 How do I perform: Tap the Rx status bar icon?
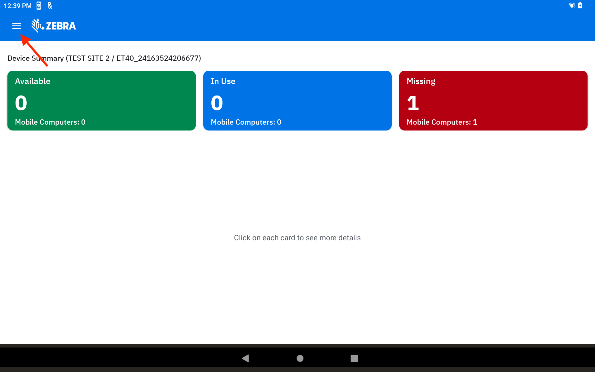coord(50,6)
